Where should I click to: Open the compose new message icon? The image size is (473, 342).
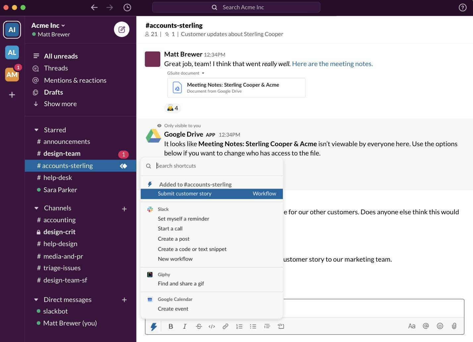pyautogui.click(x=122, y=29)
